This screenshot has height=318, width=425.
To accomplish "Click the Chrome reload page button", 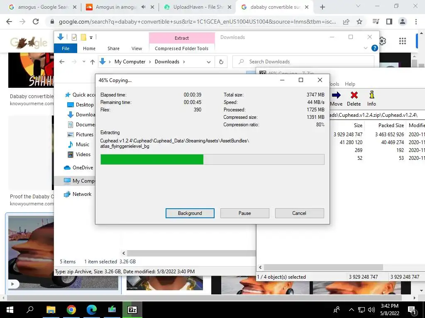I will pyautogui.click(x=36, y=22).
